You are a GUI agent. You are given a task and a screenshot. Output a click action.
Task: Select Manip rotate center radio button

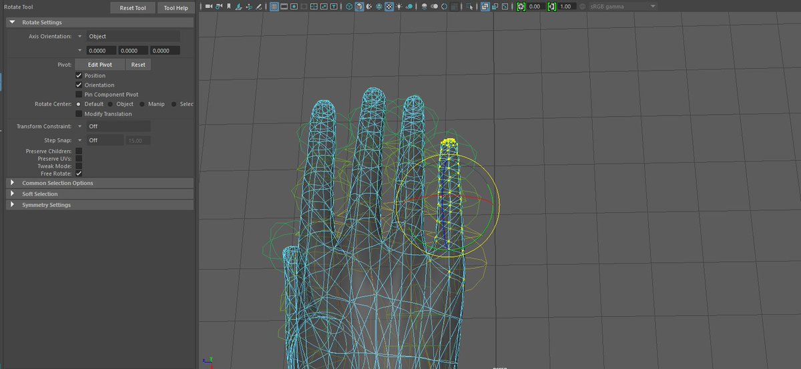(x=142, y=104)
